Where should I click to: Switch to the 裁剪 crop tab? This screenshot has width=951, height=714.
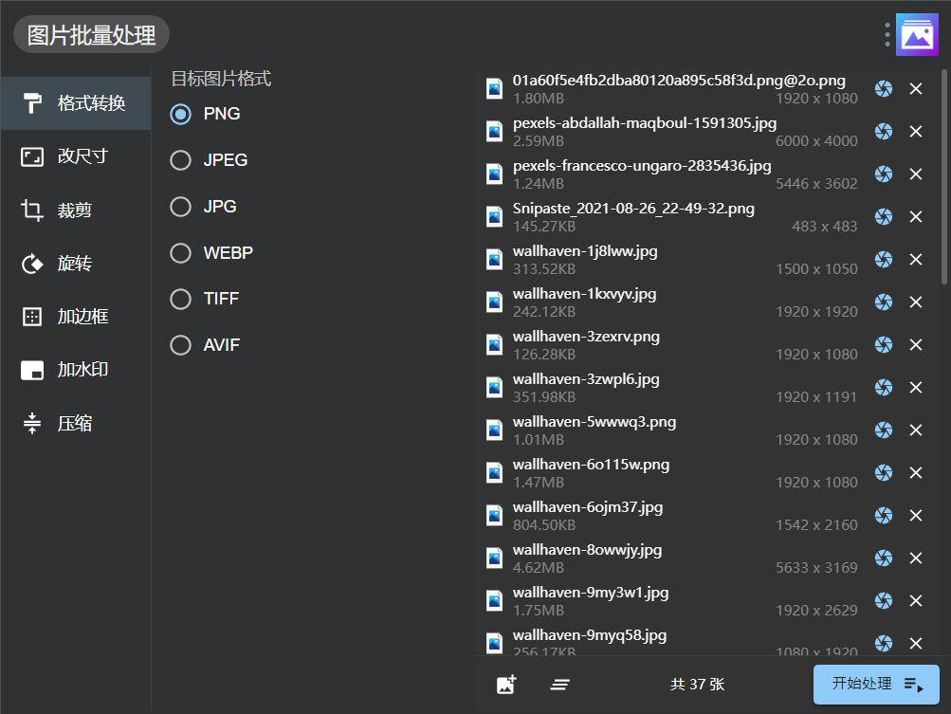click(75, 210)
